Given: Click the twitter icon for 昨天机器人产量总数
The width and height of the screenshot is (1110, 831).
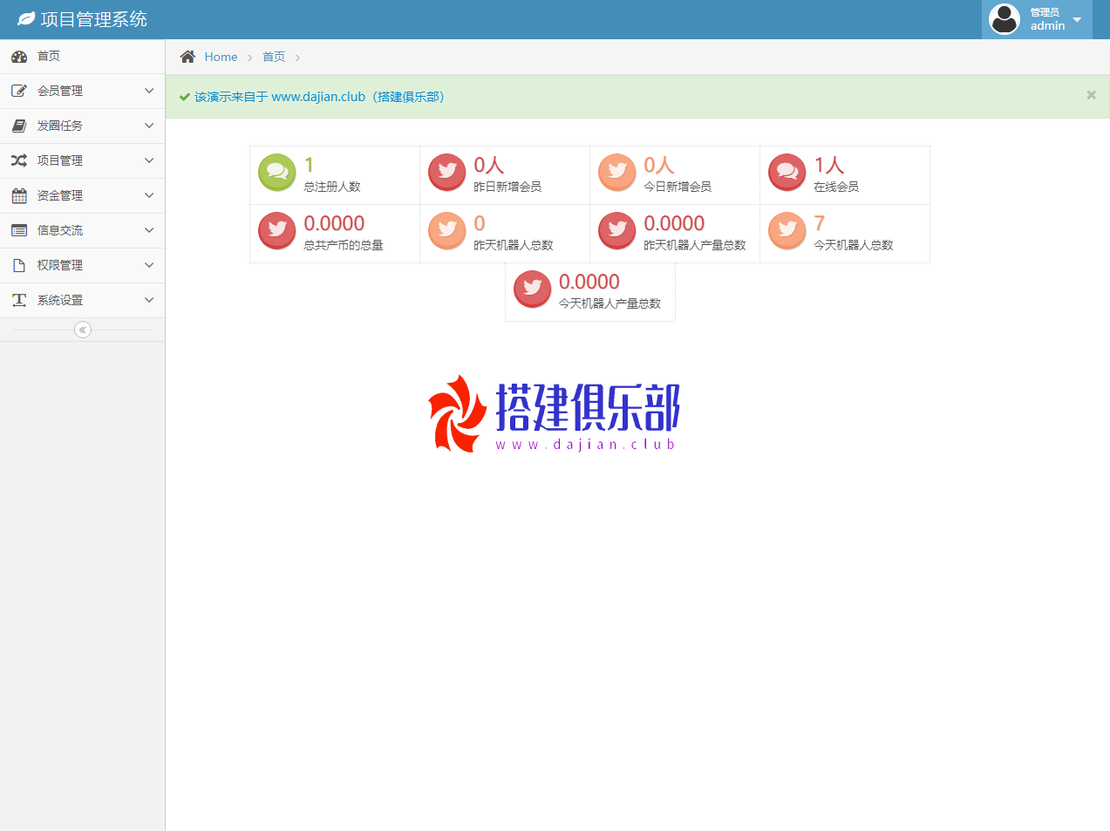Looking at the screenshot, I should click(x=617, y=231).
